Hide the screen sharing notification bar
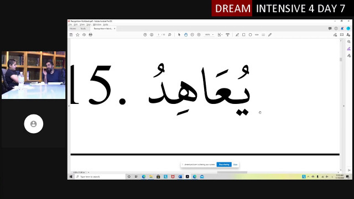 click(x=235, y=165)
